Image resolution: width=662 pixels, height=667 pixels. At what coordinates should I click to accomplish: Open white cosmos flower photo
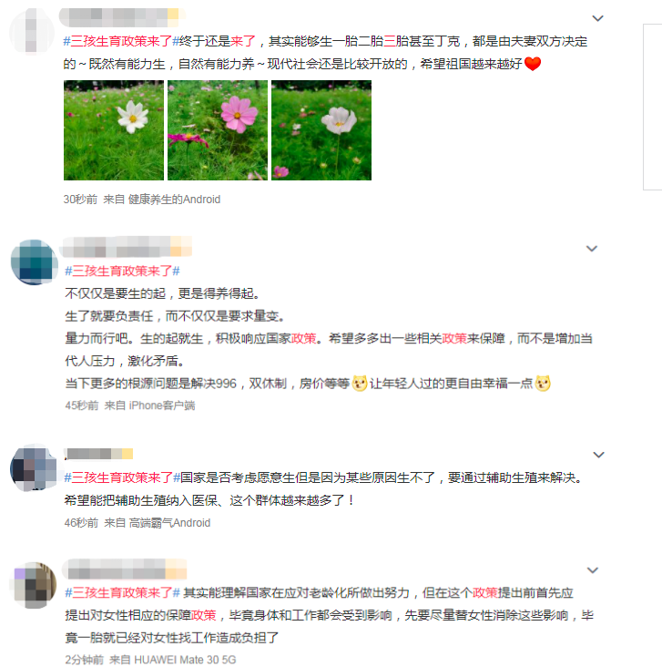pyautogui.click(x=114, y=130)
